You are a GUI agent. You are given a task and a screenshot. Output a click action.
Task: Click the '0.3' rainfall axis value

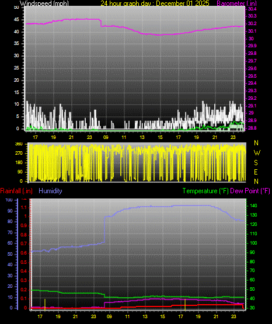pos(24,280)
